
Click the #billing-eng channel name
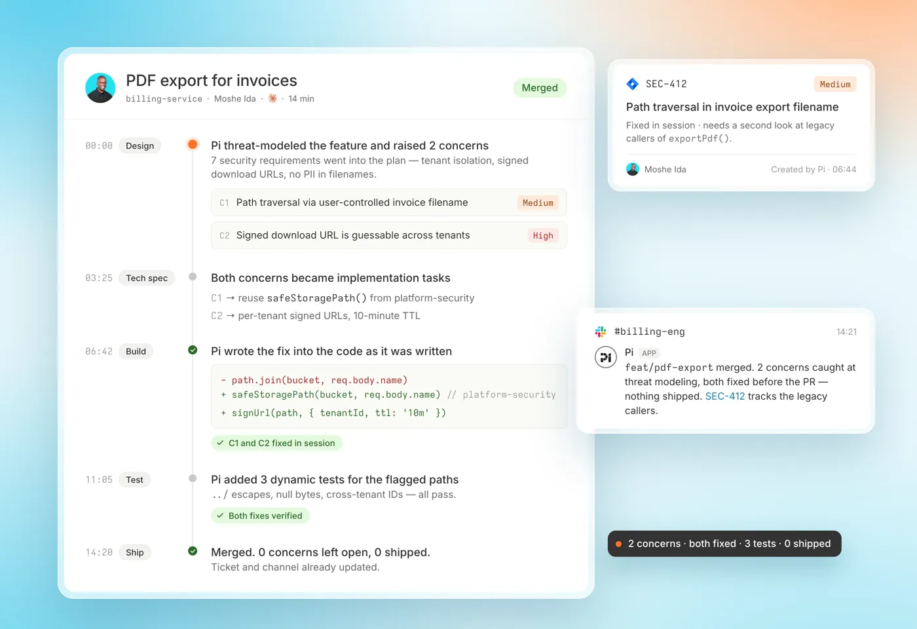point(650,332)
